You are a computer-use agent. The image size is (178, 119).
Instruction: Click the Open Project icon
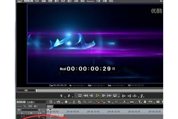pyautogui.click(x=58, y=102)
